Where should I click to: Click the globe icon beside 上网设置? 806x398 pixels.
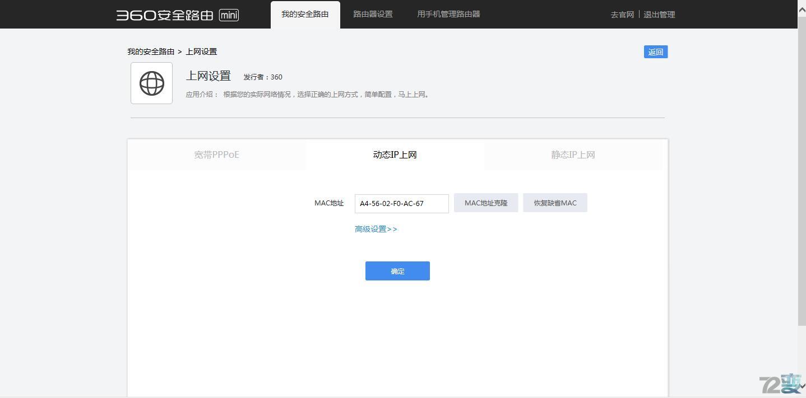click(151, 83)
